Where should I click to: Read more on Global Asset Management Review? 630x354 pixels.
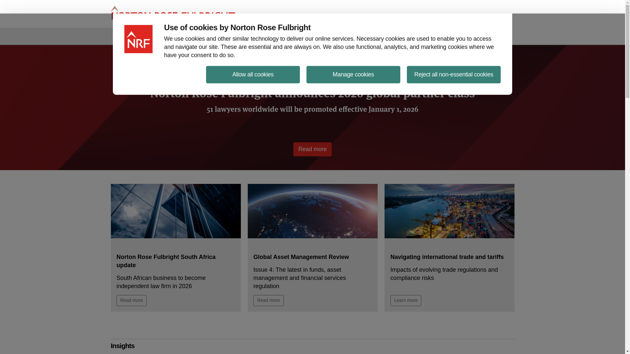coord(268,300)
